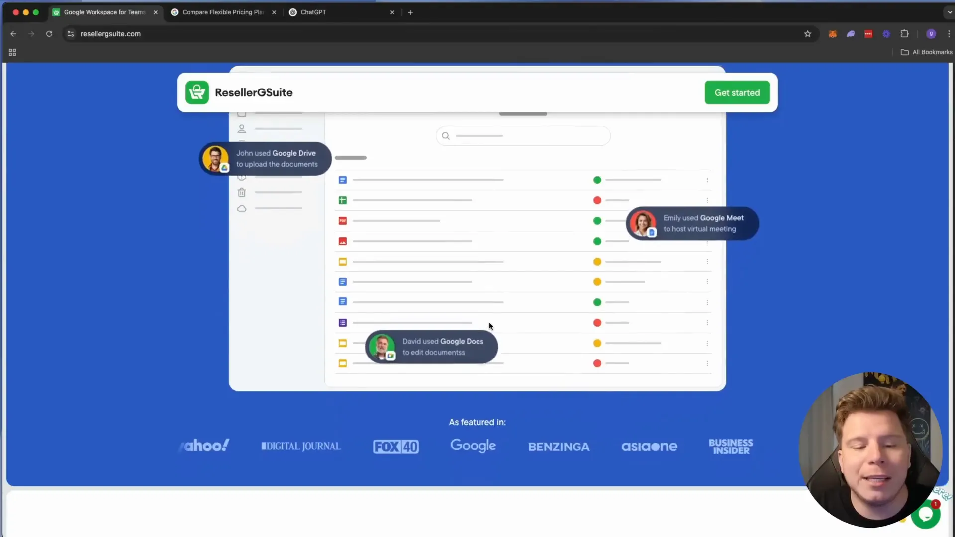Click the red PDF file icon
Viewport: 955px width, 537px height.
(343, 221)
